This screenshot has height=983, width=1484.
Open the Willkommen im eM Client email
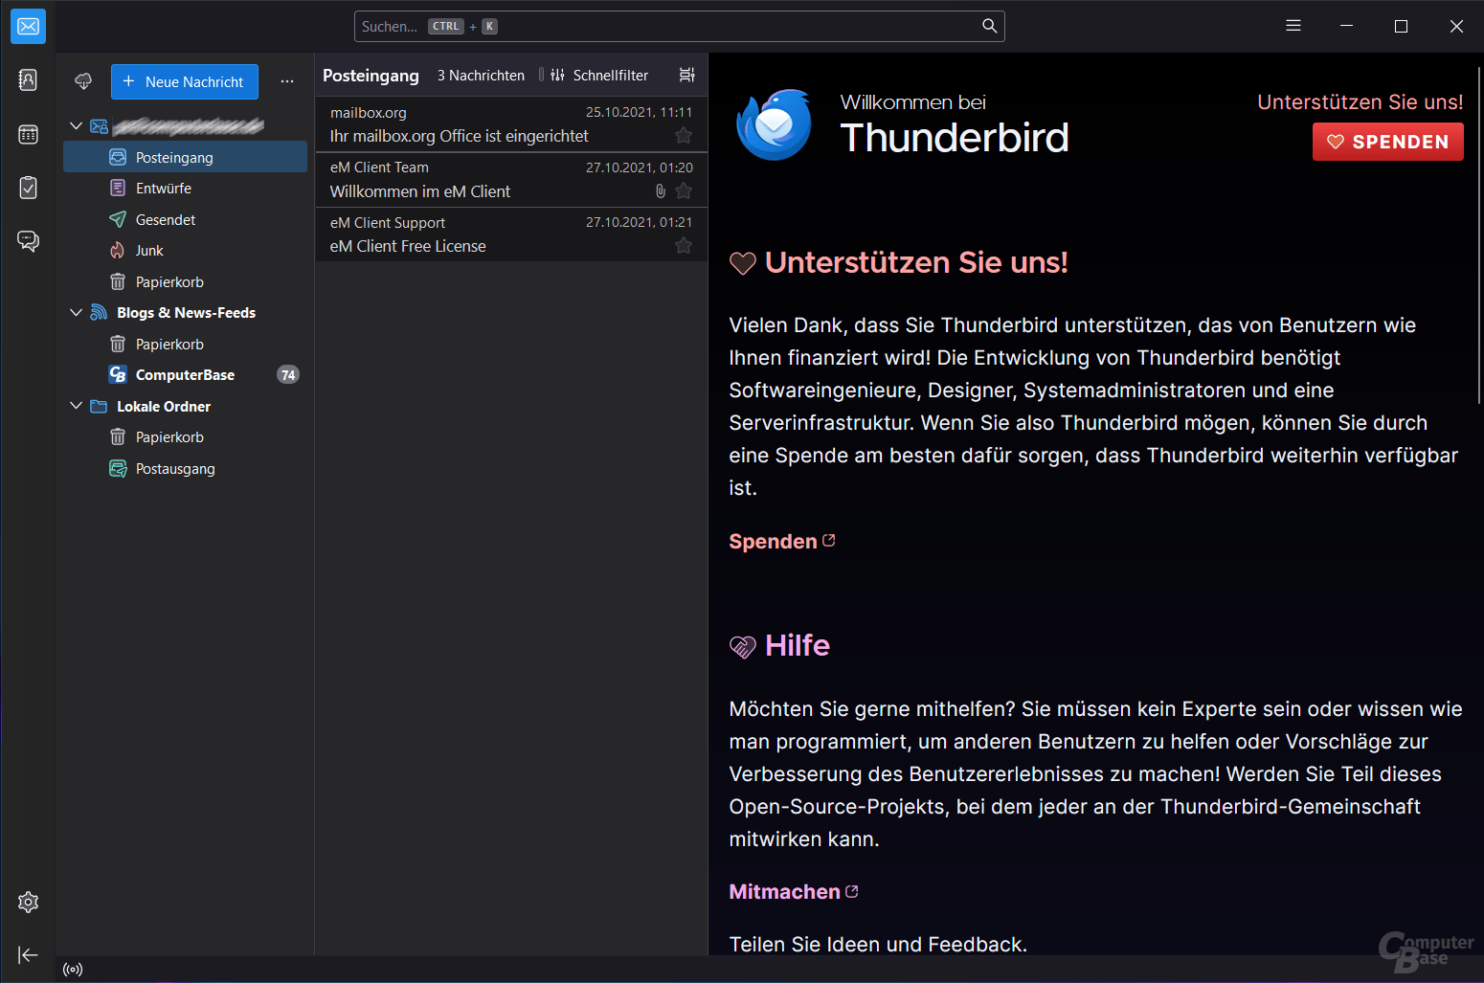(511, 180)
